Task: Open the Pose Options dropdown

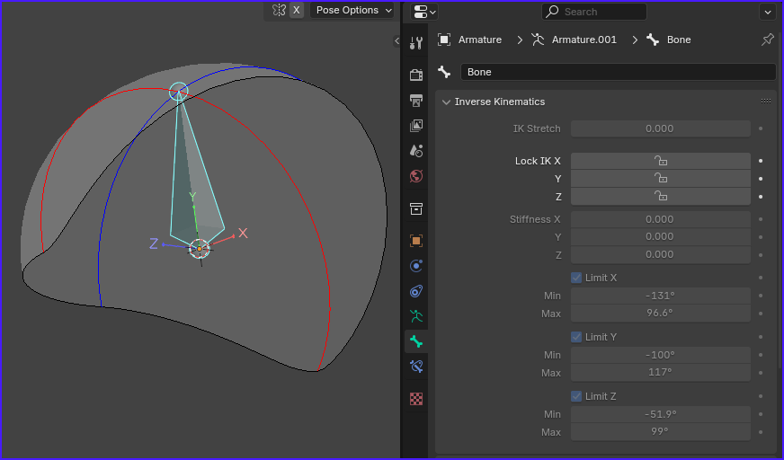Action: (x=352, y=10)
